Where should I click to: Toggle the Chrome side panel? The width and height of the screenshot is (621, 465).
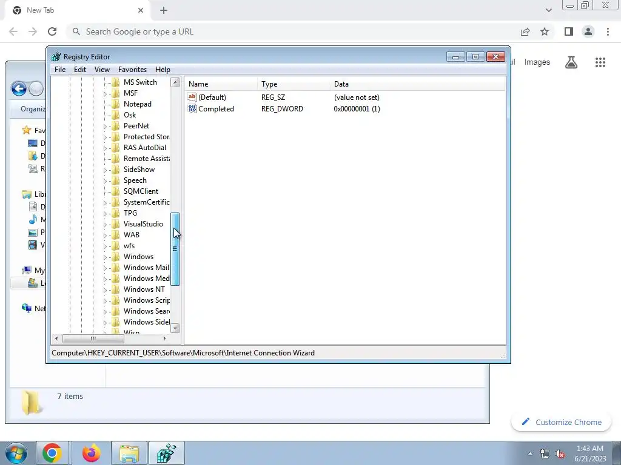click(569, 31)
